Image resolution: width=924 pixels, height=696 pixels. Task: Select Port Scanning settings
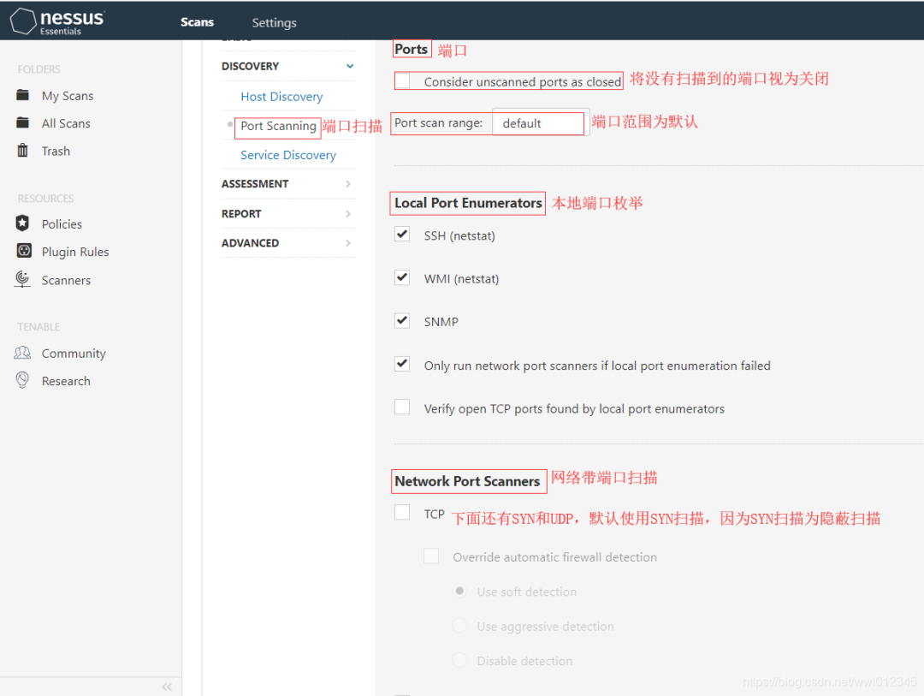point(278,126)
